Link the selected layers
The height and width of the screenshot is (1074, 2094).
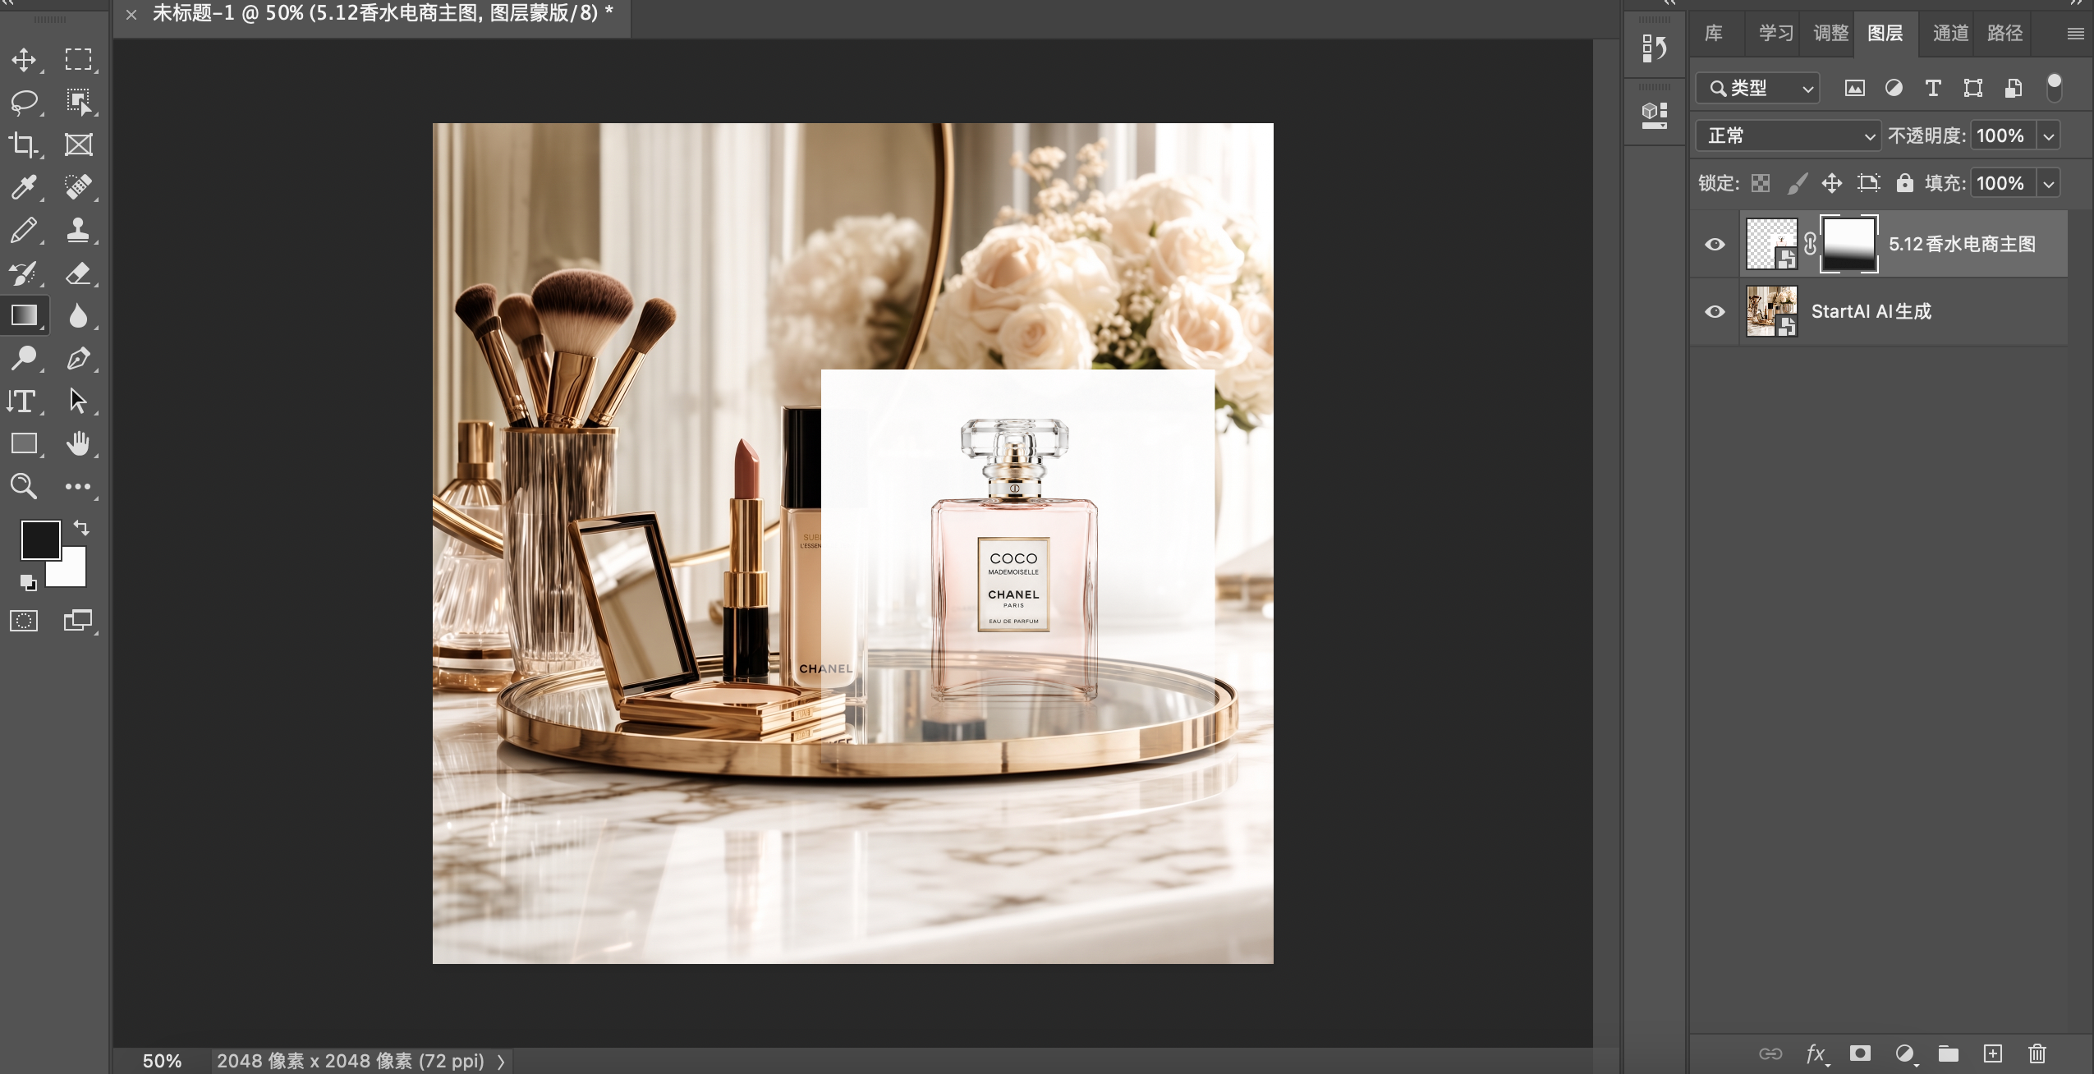(x=1770, y=1053)
